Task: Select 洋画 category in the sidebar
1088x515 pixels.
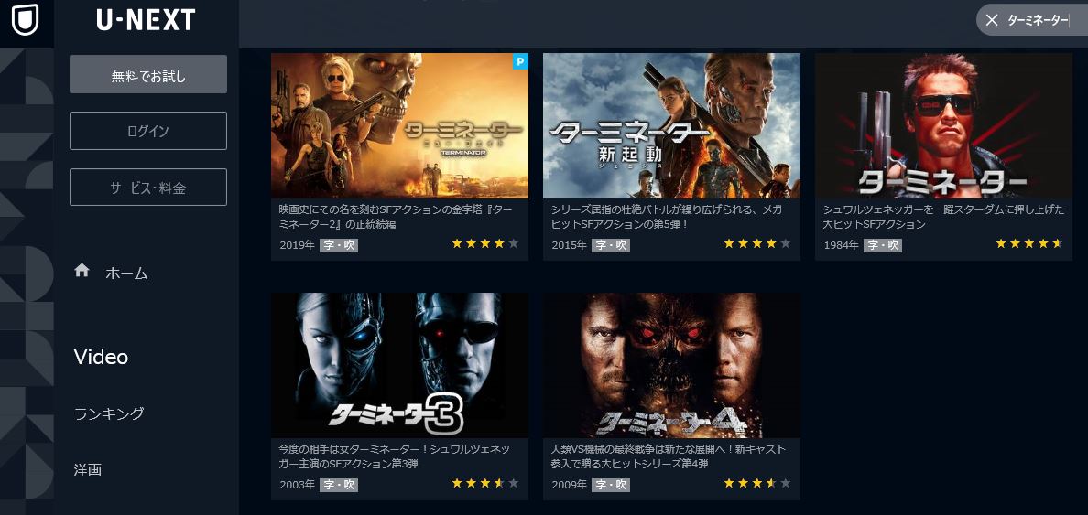Action: 88,470
